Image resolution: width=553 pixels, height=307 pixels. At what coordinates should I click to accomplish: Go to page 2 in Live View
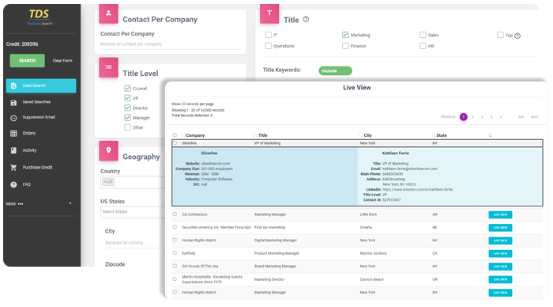[472, 117]
